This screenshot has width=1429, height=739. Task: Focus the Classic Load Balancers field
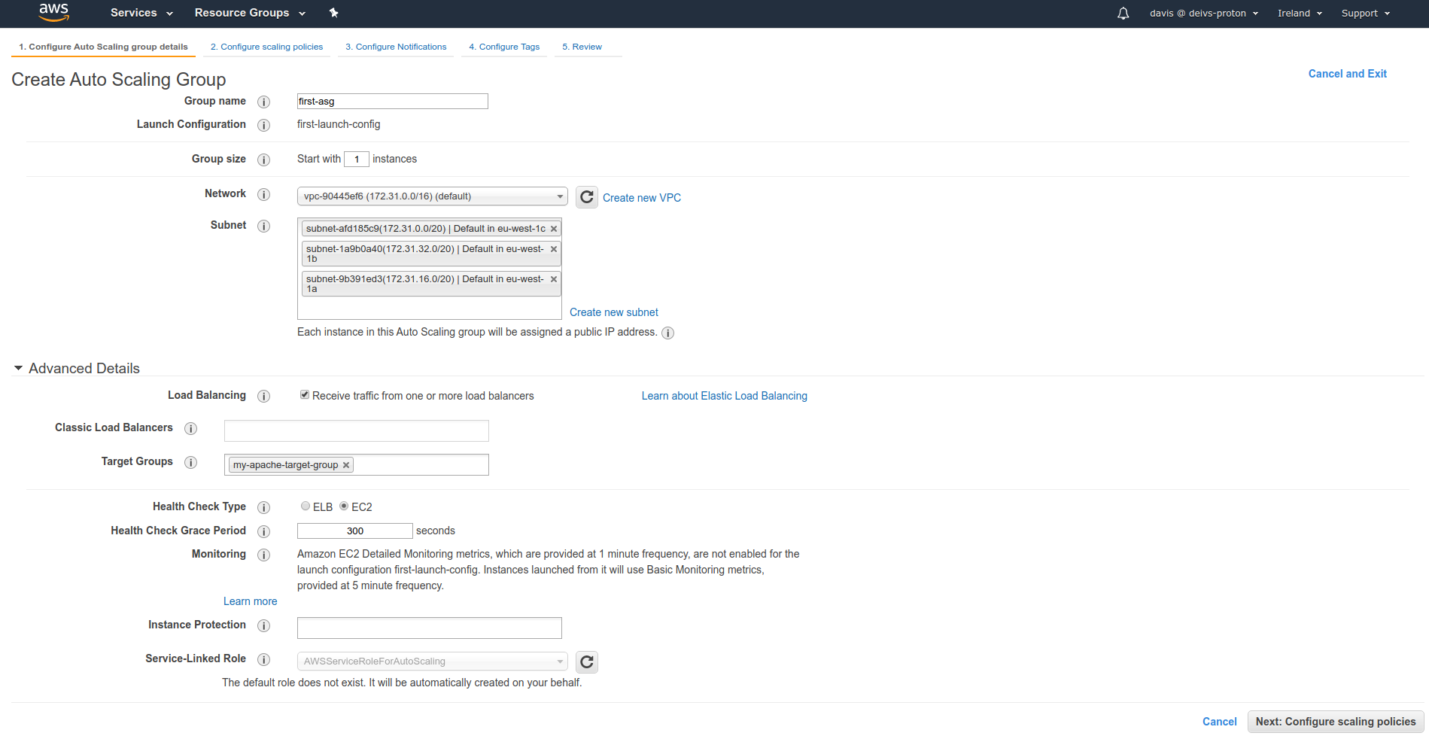click(x=357, y=430)
